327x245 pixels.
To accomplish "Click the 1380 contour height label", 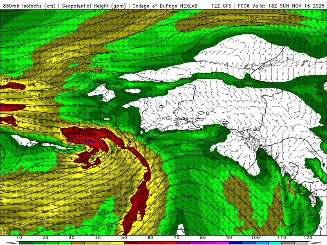I will pyautogui.click(x=108, y=226).
